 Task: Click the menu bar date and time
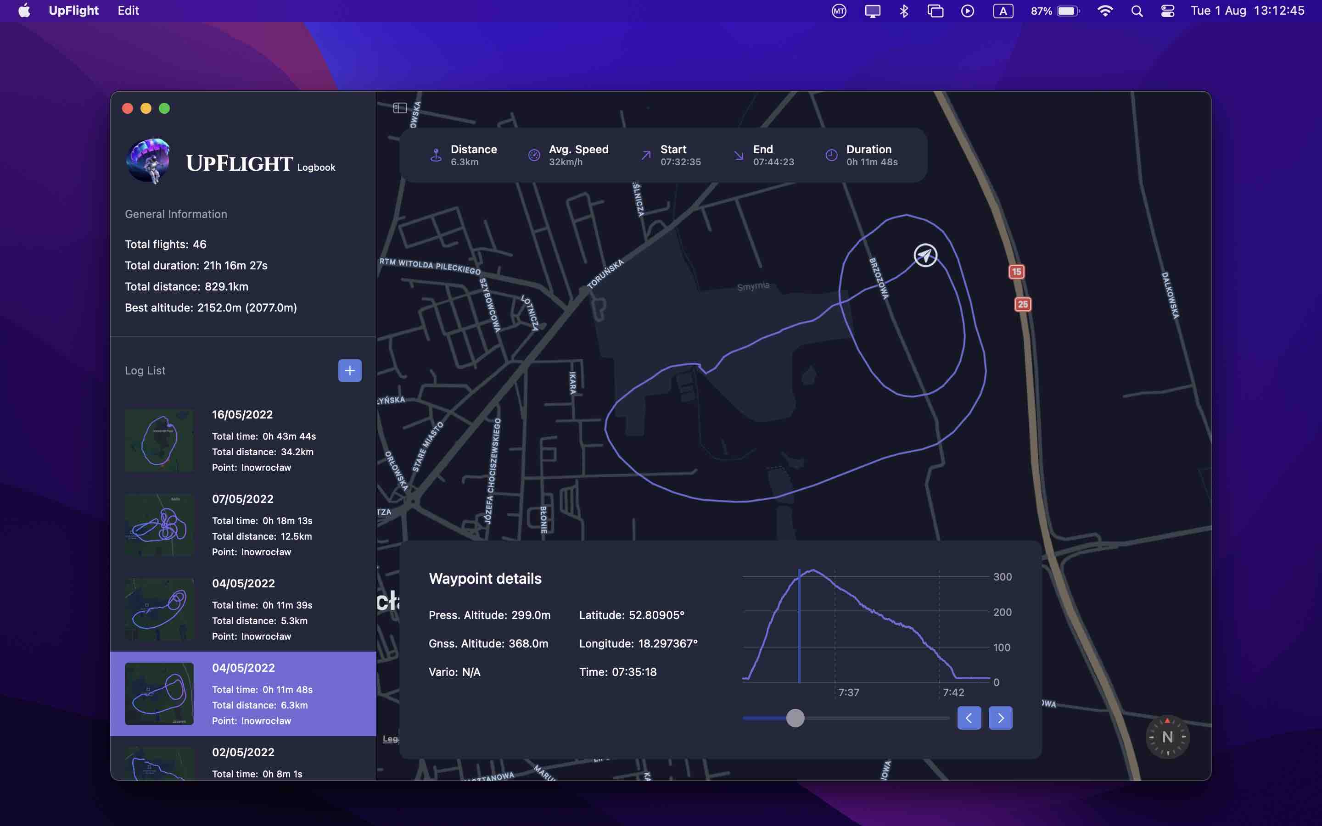point(1248,11)
